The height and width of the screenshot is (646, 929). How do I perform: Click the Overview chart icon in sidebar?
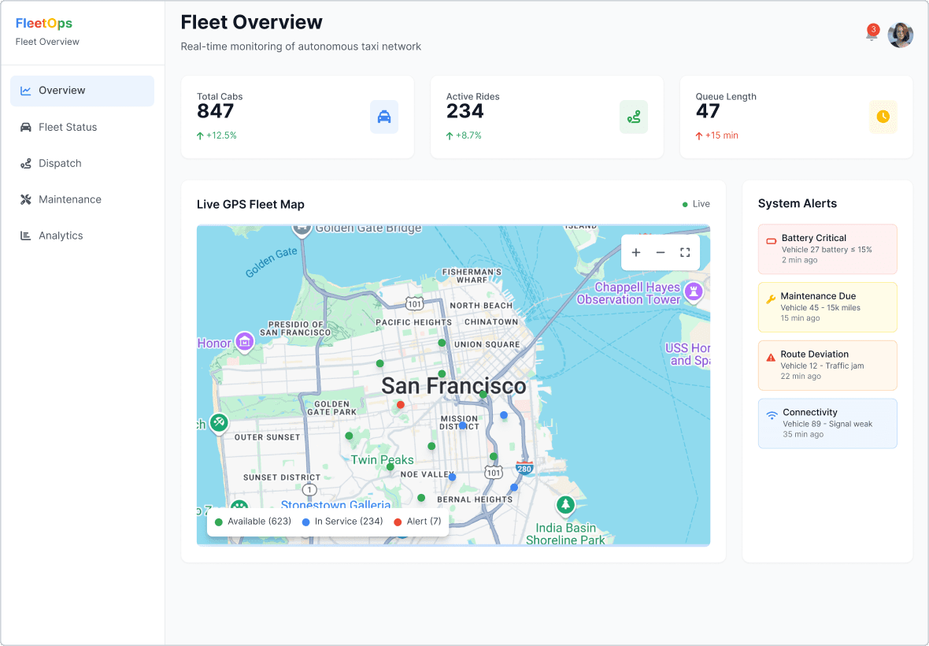[x=25, y=91]
